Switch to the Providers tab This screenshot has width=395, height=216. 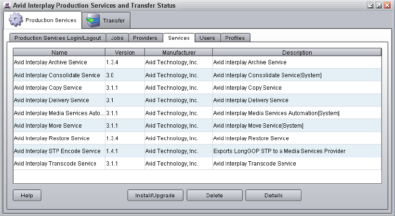[x=145, y=38]
